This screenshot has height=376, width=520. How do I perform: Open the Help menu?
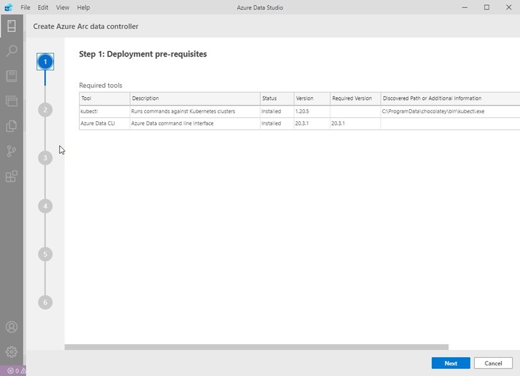(84, 8)
